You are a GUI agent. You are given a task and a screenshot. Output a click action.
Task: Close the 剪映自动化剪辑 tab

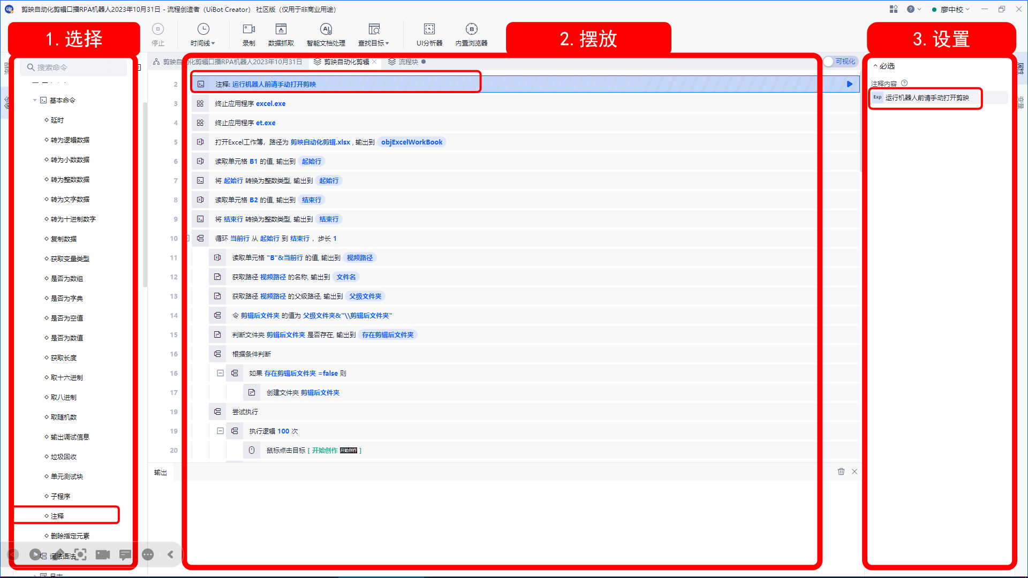[375, 62]
